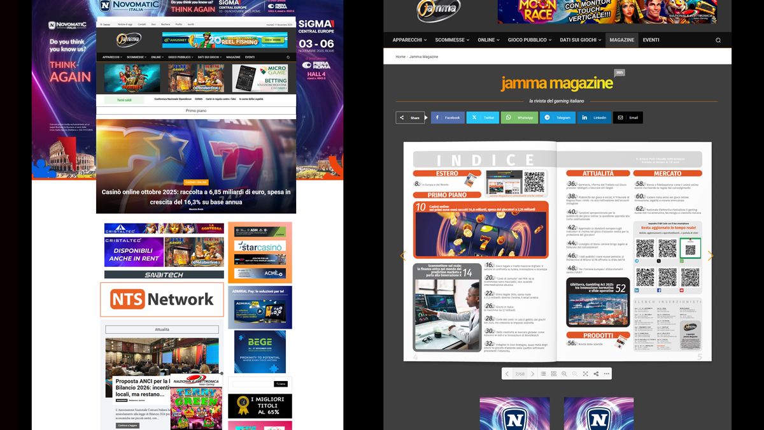This screenshot has width=764, height=430.
Task: Open the EVENTI section in the navbar
Action: (x=651, y=39)
